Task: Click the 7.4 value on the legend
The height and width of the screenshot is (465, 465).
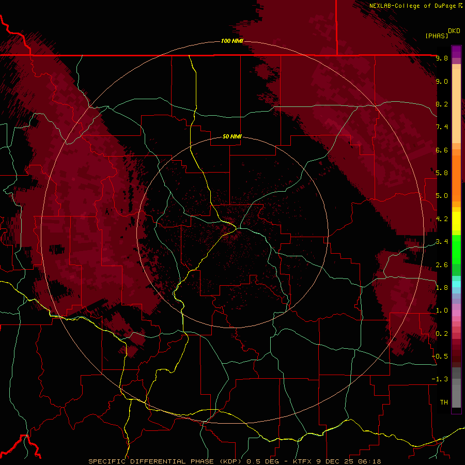Action: point(442,127)
